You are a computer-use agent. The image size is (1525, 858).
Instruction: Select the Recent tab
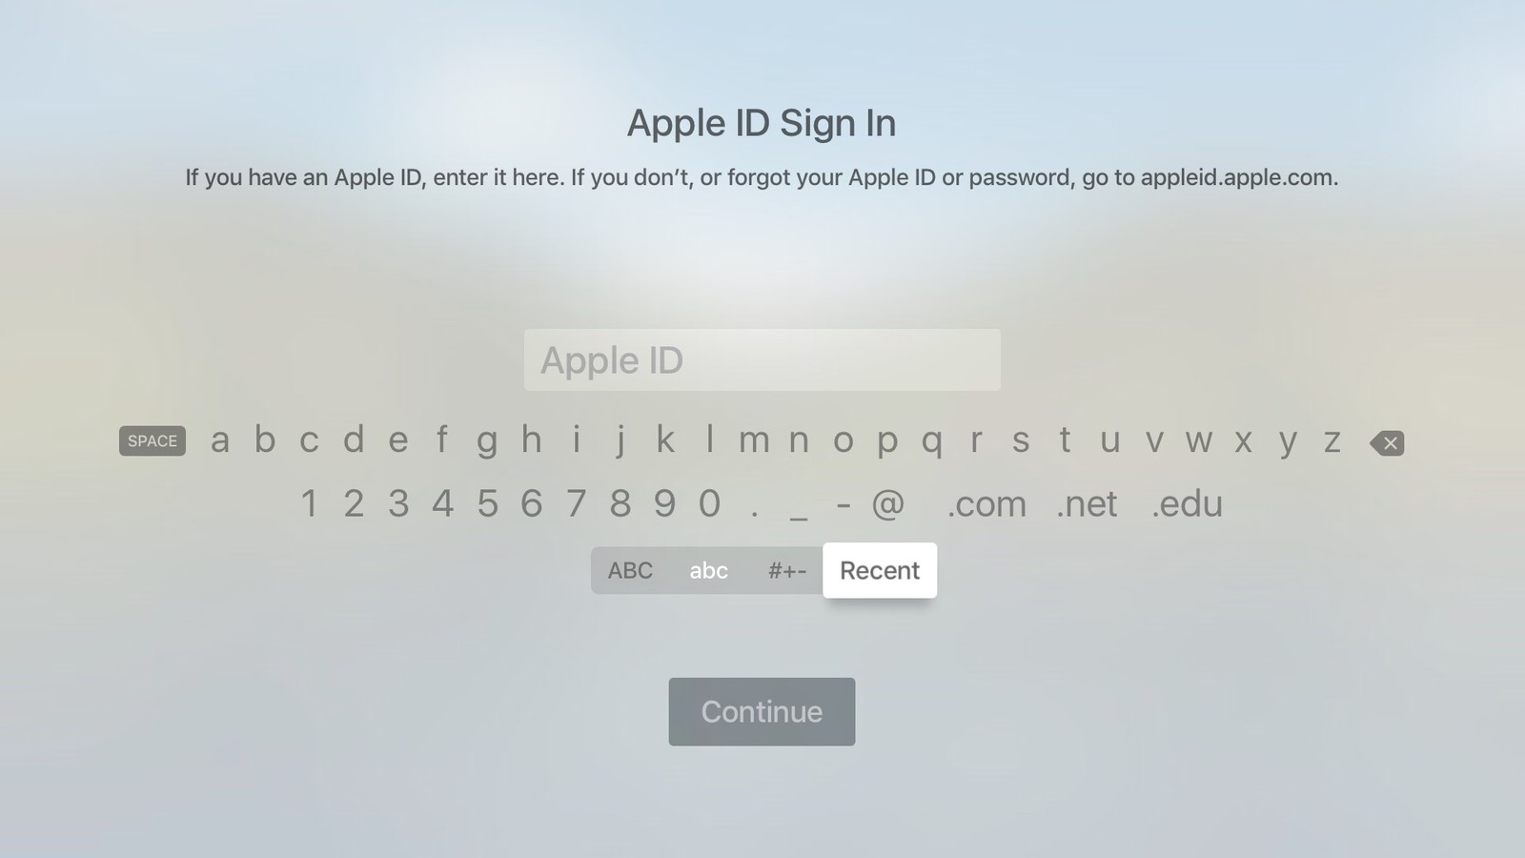click(880, 570)
